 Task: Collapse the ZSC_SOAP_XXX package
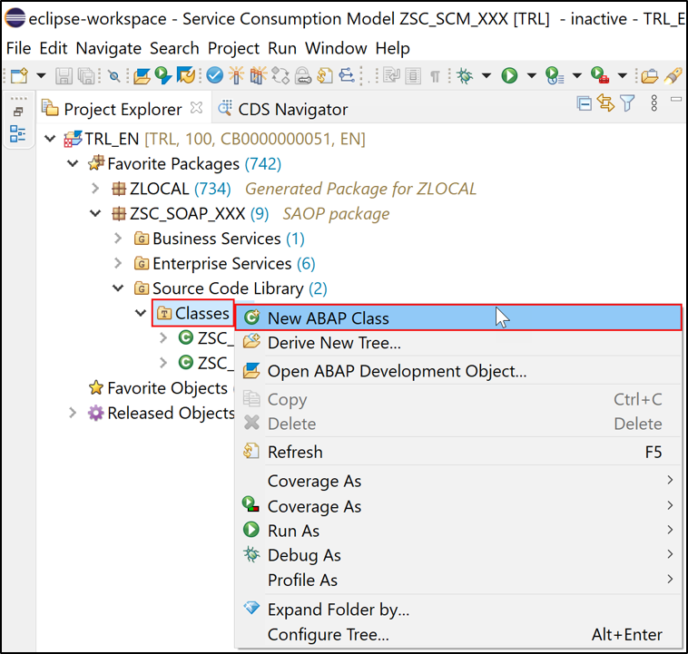tap(95, 213)
